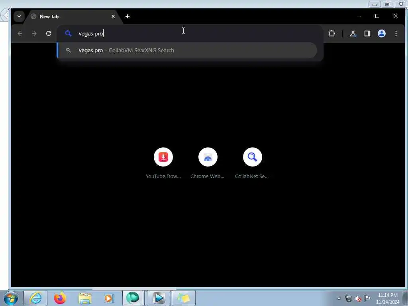Image resolution: width=408 pixels, height=306 pixels.
Task: Close the New Tab tab
Action: pos(113,16)
